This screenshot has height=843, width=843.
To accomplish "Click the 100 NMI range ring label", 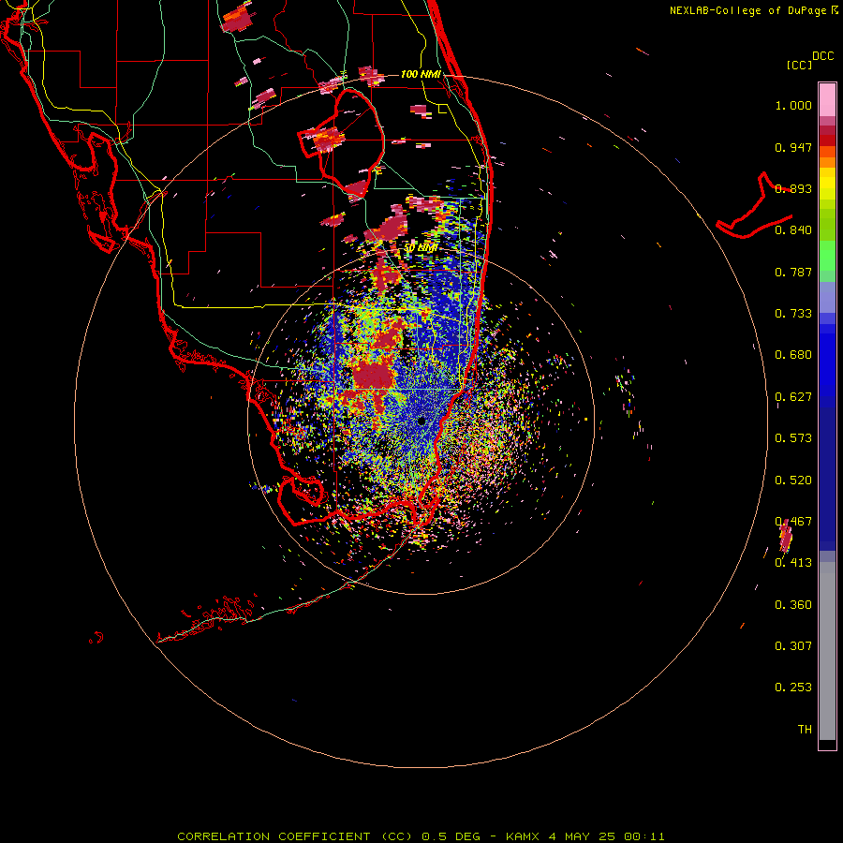I will pos(421,74).
